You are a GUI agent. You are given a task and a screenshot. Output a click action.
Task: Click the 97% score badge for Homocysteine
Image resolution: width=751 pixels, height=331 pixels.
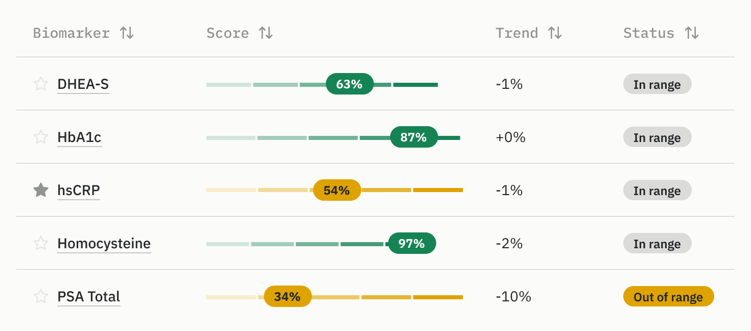[x=411, y=244]
